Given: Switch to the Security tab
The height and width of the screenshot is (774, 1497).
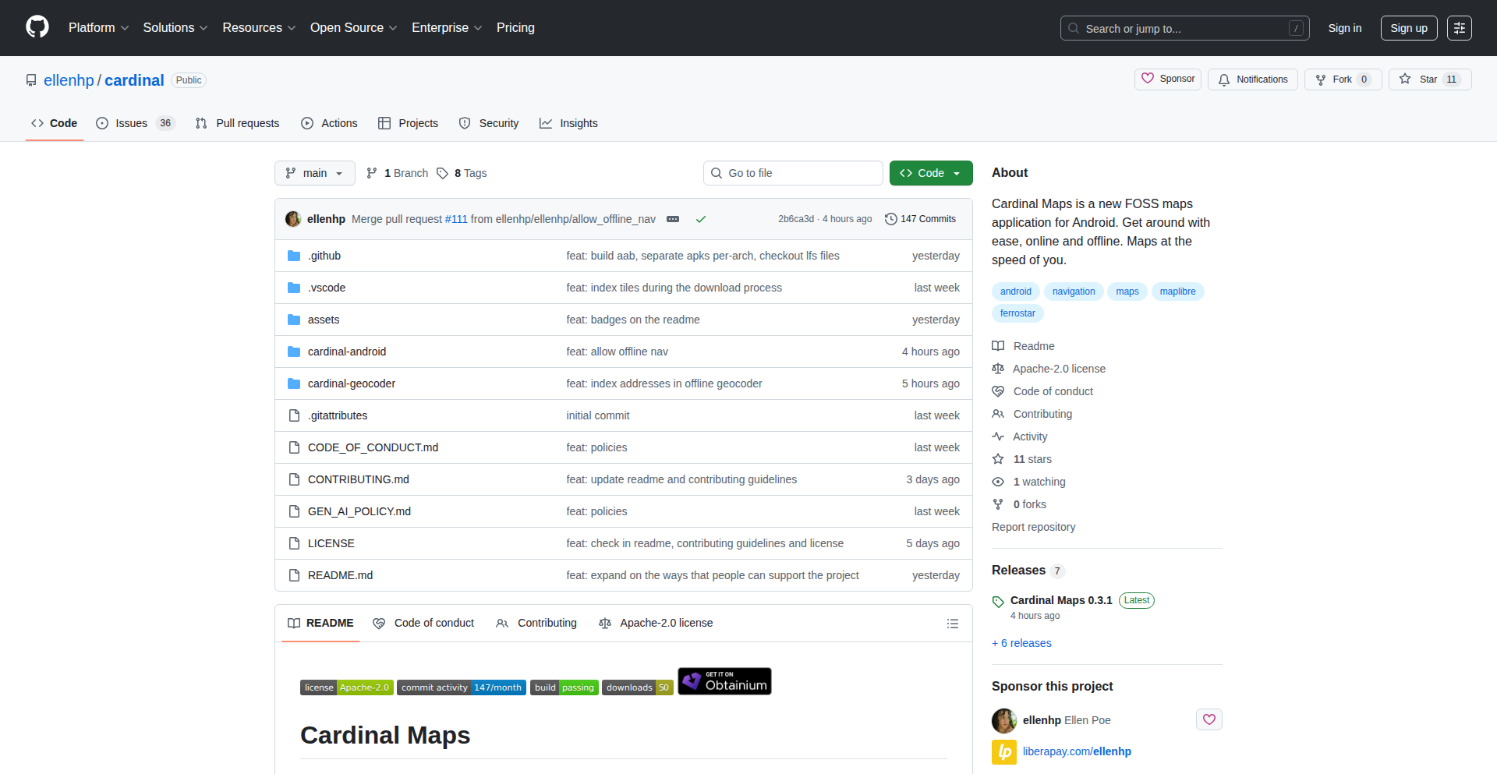Looking at the screenshot, I should point(489,123).
